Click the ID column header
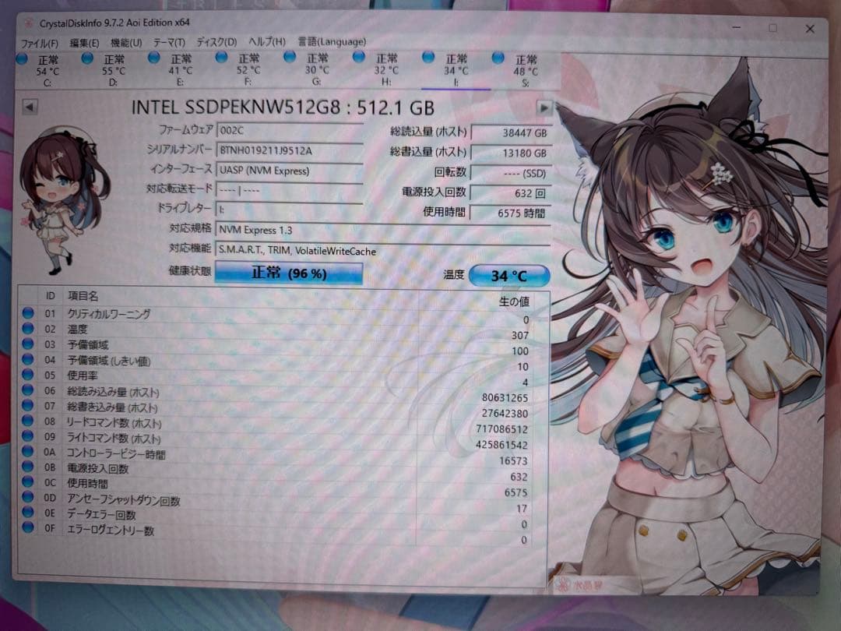Viewport: 841px width, 631px height. [x=51, y=296]
